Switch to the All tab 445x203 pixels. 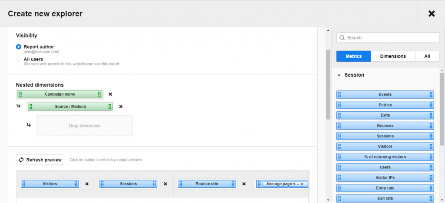(427, 56)
